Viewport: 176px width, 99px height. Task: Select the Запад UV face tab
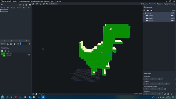pyautogui.click(x=13, y=8)
